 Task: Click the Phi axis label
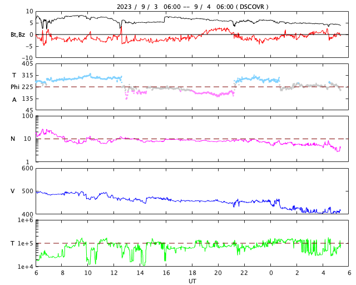15,87
